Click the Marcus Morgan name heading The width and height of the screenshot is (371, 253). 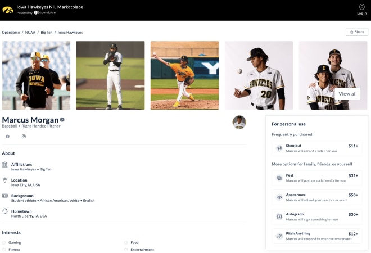(x=30, y=120)
